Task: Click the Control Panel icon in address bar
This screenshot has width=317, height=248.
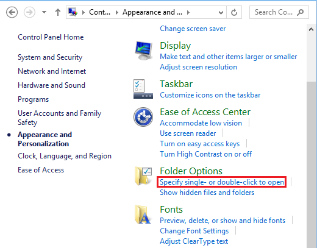Action: click(73, 12)
